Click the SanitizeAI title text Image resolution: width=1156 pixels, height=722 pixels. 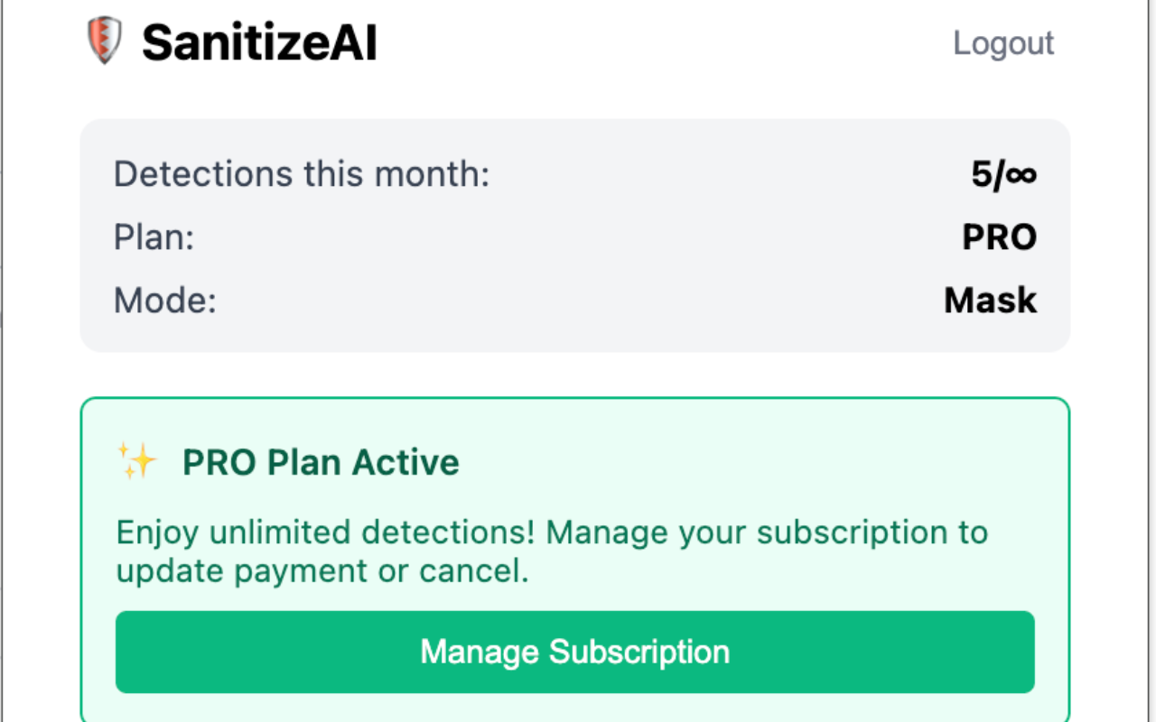click(259, 42)
